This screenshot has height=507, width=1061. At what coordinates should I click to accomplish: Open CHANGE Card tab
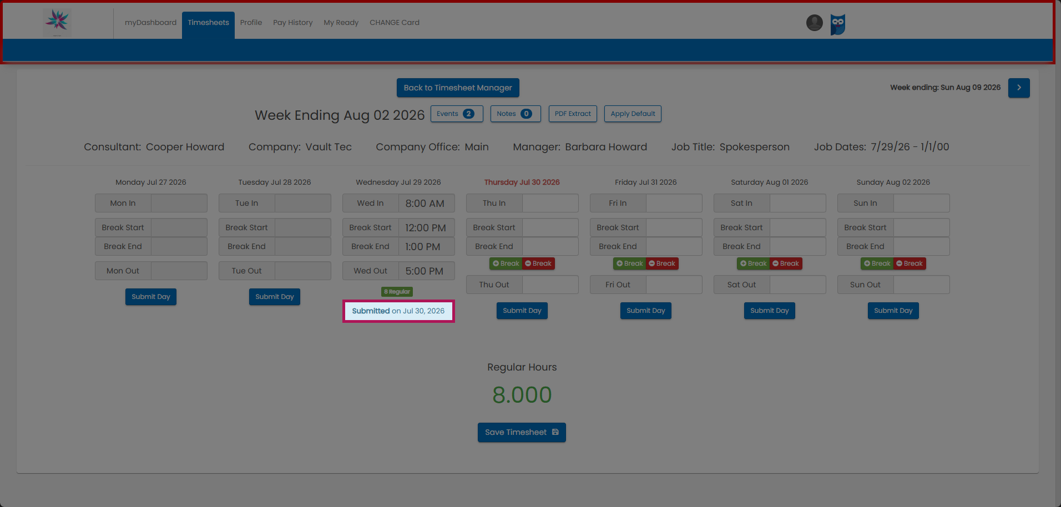point(395,23)
